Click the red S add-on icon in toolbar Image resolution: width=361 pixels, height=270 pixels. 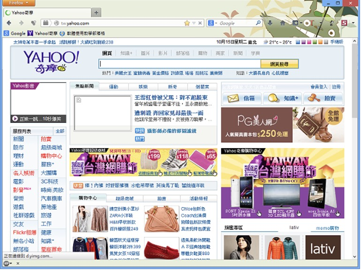pos(344,23)
